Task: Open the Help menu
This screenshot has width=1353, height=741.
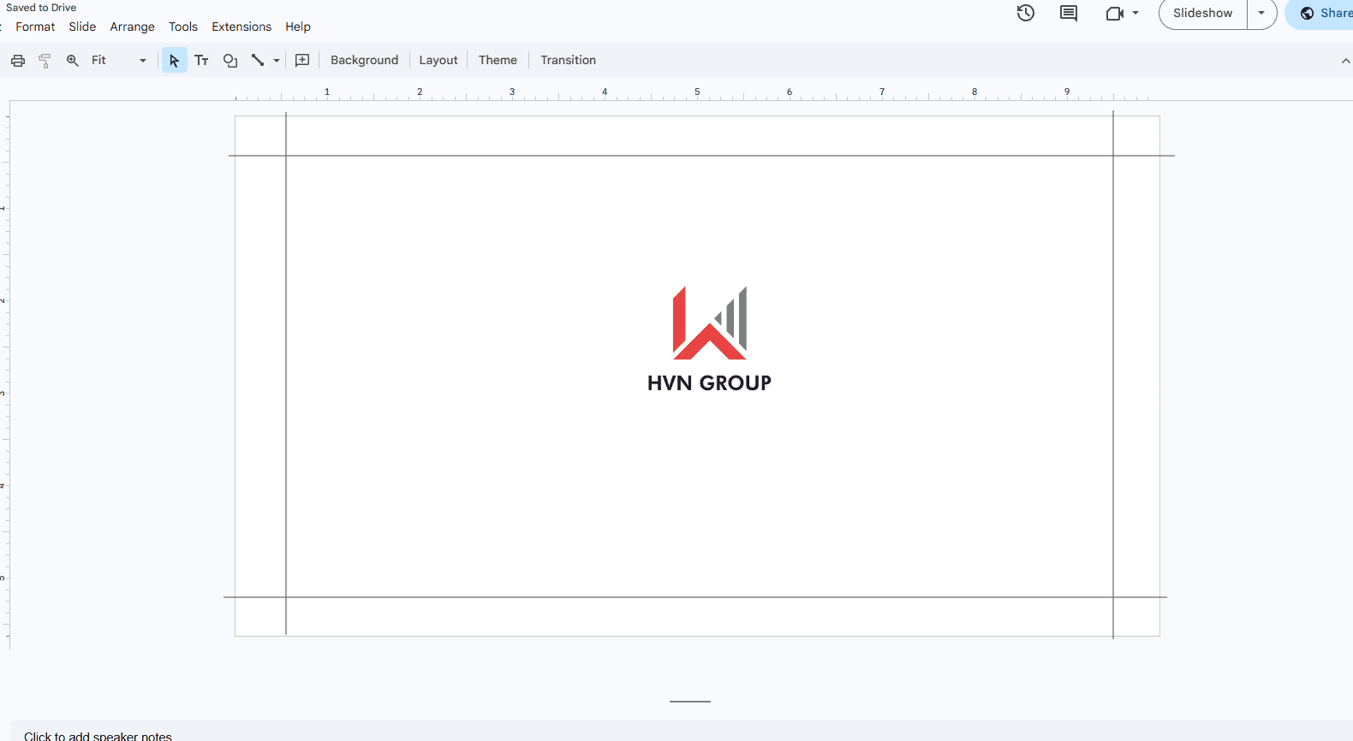Action: point(298,27)
